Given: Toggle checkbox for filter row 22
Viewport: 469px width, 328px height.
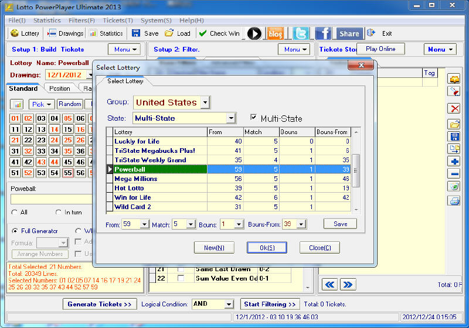Looking at the screenshot, I should [181, 278].
